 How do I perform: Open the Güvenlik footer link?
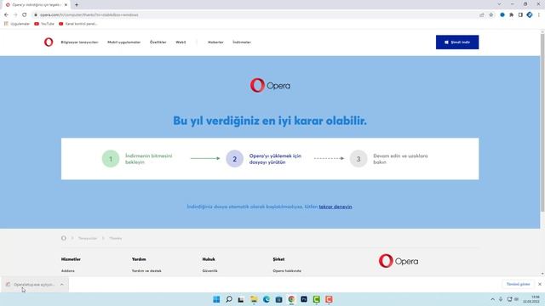(210, 270)
